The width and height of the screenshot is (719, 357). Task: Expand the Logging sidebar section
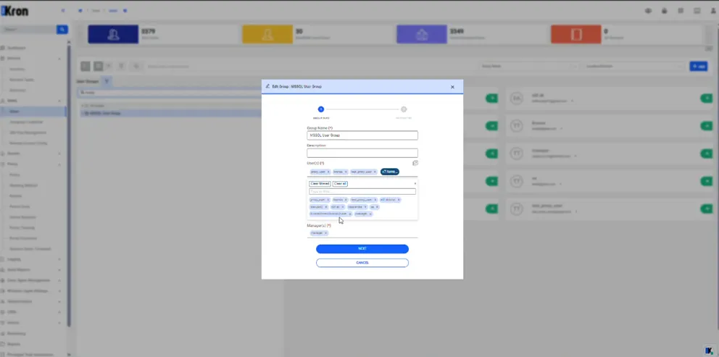[30, 259]
